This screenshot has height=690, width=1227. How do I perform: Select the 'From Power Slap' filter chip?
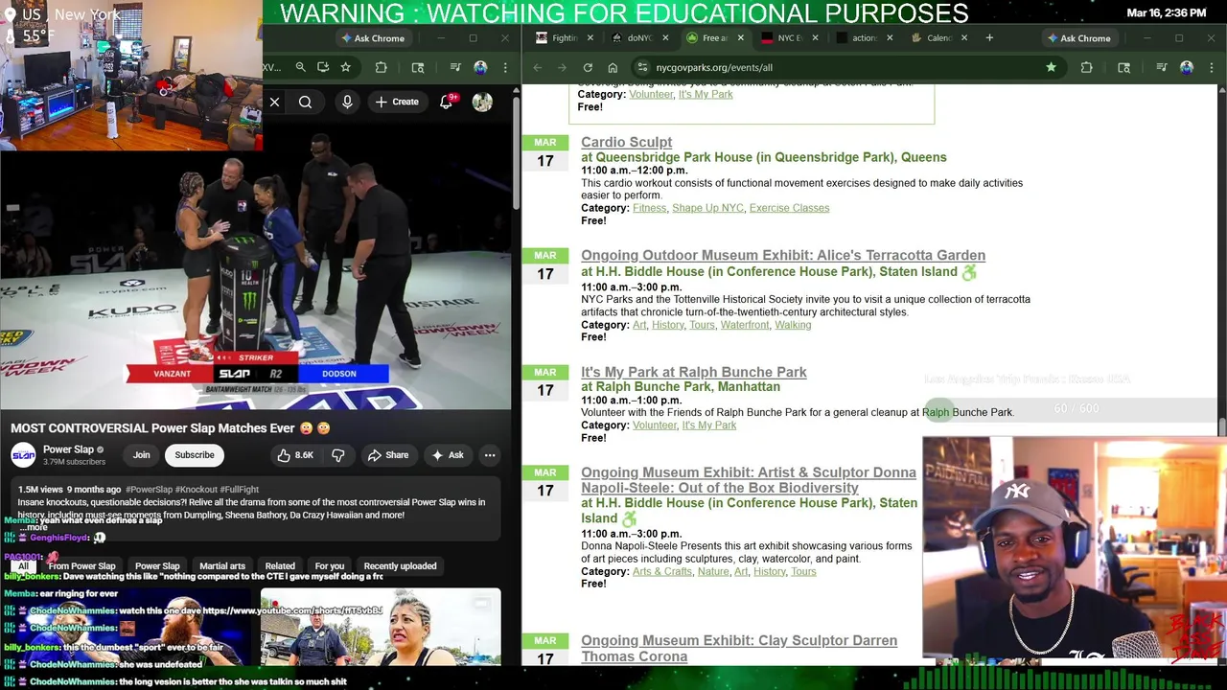[x=81, y=566]
